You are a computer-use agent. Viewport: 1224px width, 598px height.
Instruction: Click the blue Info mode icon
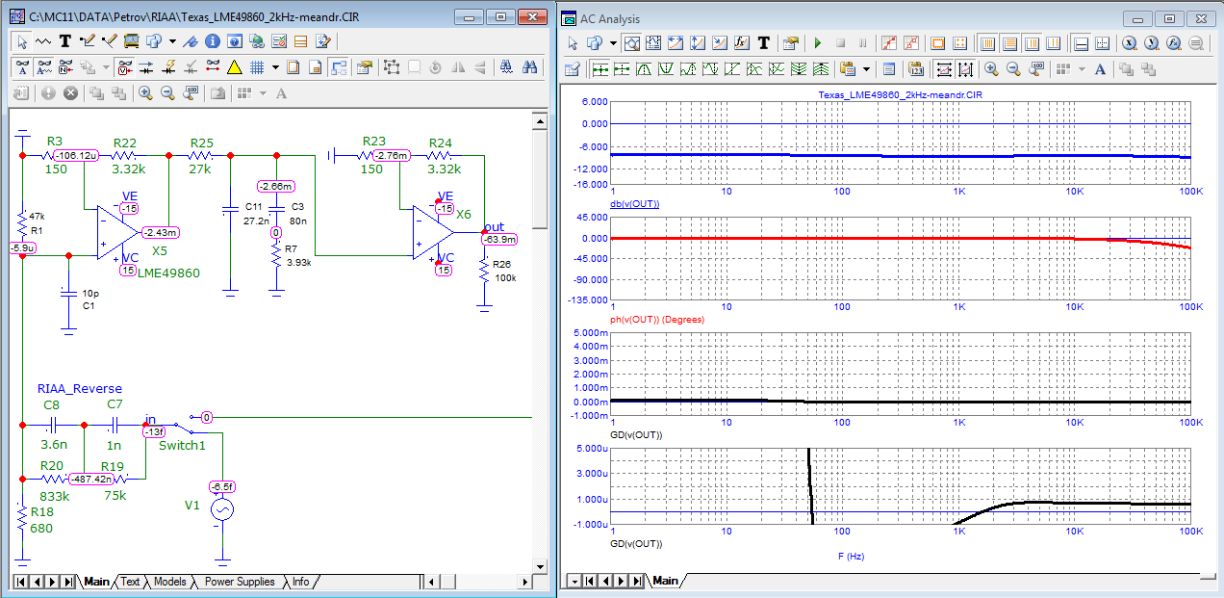[x=212, y=41]
